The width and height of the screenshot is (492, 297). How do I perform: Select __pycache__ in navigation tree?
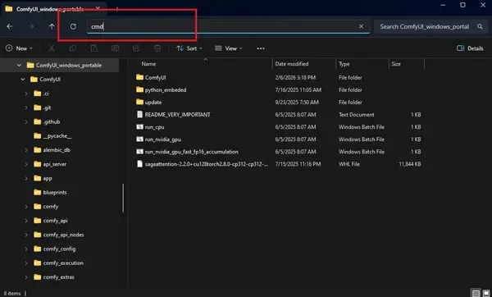(52, 136)
